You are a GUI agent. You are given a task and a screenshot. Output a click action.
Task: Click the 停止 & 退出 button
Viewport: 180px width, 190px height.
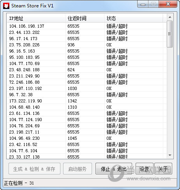(114, 169)
